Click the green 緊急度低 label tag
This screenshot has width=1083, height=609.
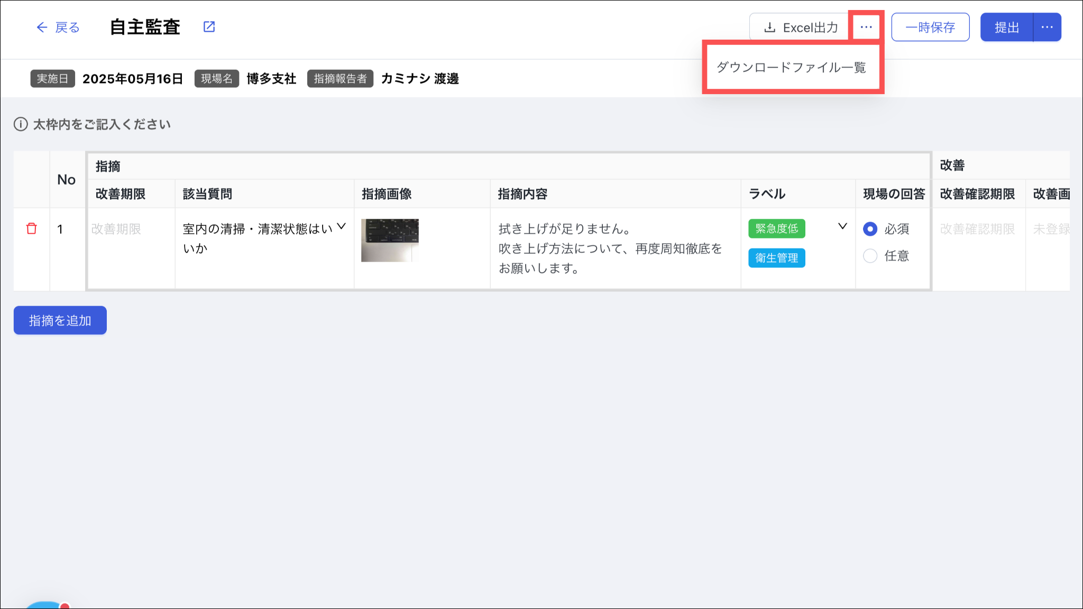click(776, 228)
